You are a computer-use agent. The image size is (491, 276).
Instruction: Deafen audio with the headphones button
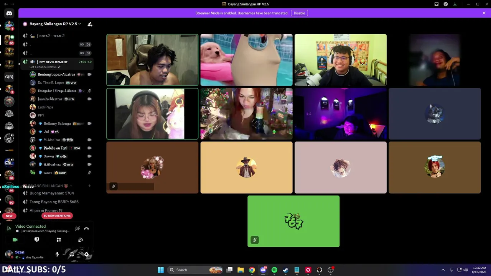(72, 254)
